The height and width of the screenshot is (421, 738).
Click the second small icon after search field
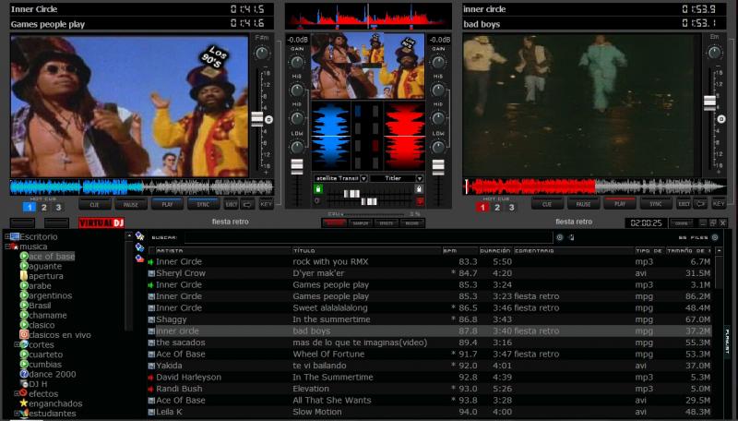571,237
